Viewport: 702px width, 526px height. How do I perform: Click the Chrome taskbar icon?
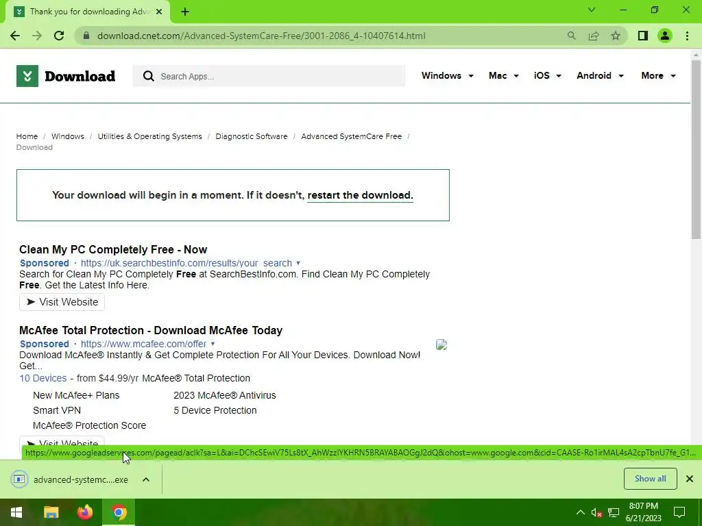tap(119, 512)
